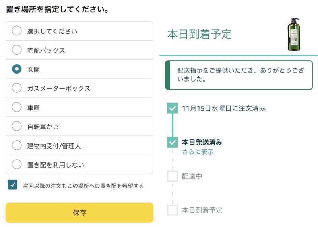Open the green shampoo bottle product image
The height and width of the screenshot is (227, 318).
point(294,34)
